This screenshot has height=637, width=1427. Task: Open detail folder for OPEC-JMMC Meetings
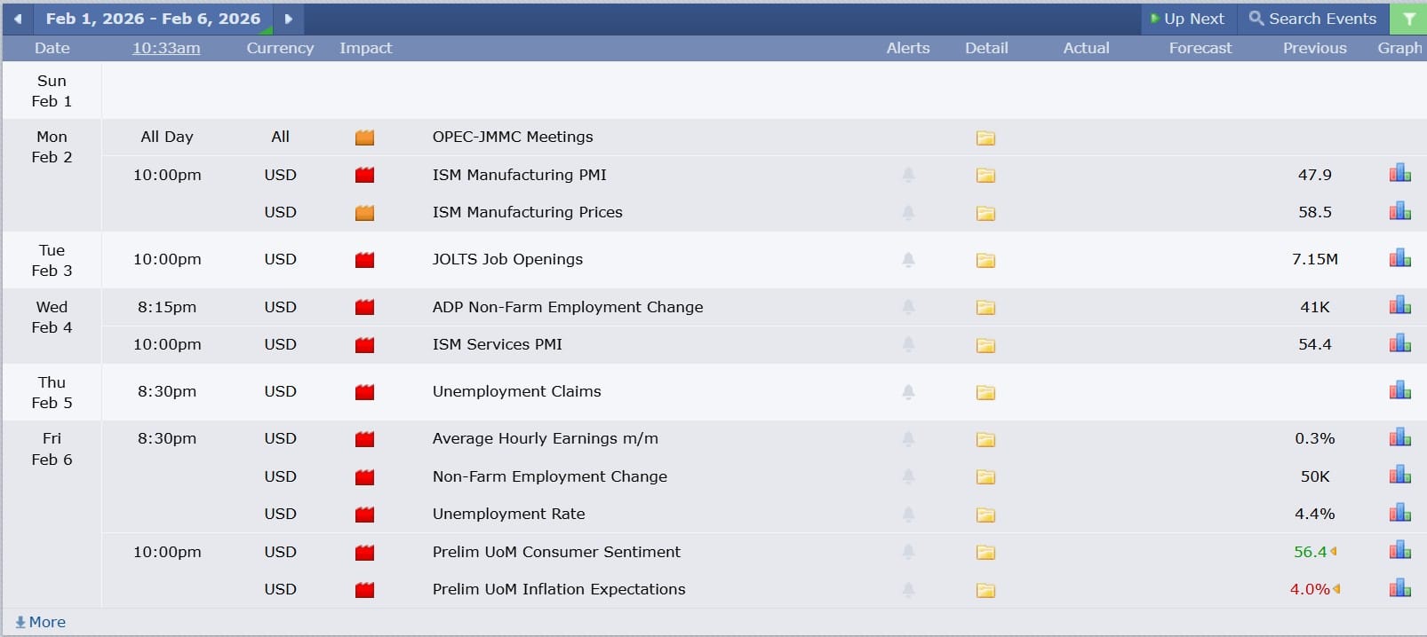[985, 138]
